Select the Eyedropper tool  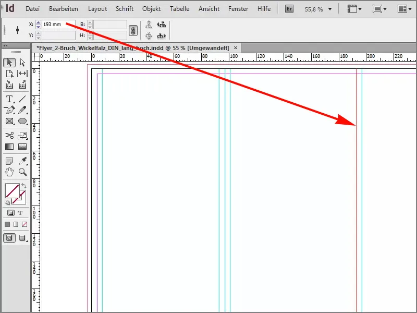tap(22, 161)
